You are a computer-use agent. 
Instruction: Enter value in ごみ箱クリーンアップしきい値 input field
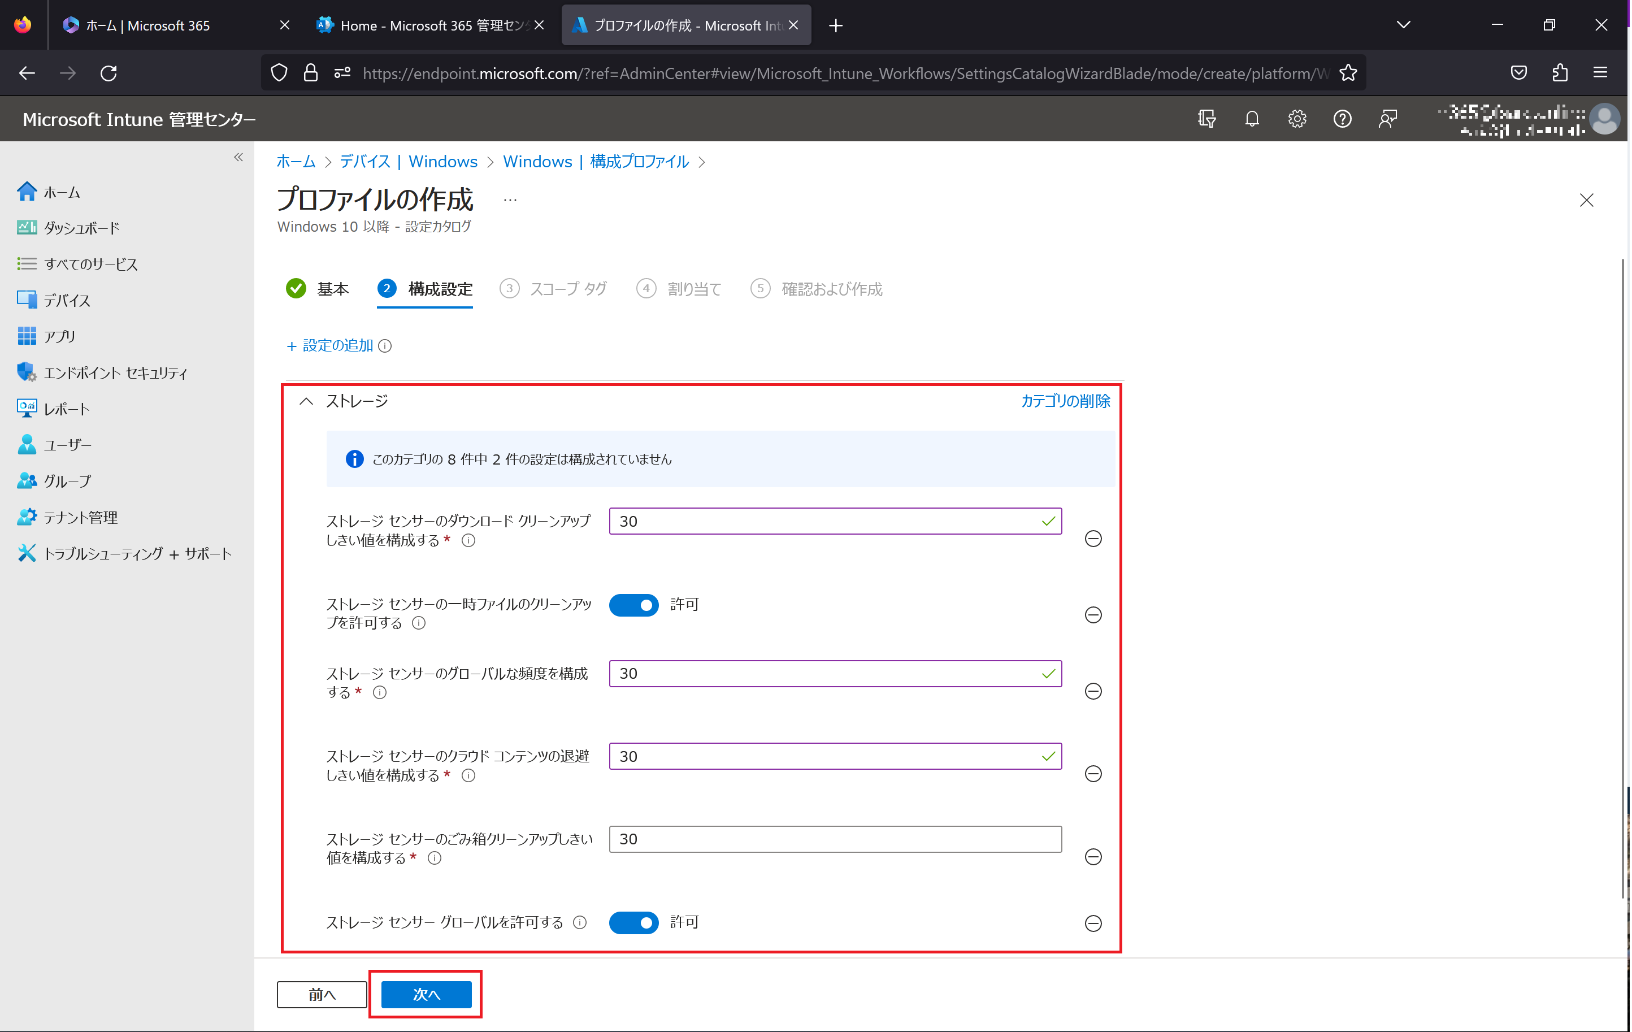(836, 839)
